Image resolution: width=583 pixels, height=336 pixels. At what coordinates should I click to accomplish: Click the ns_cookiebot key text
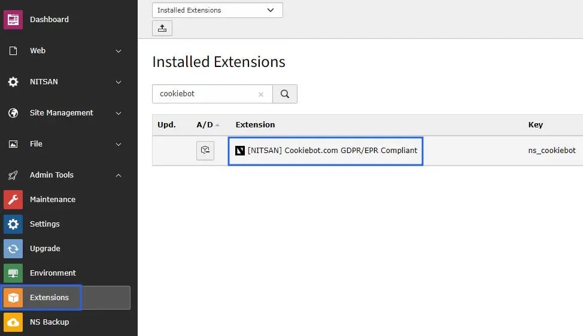tap(552, 151)
